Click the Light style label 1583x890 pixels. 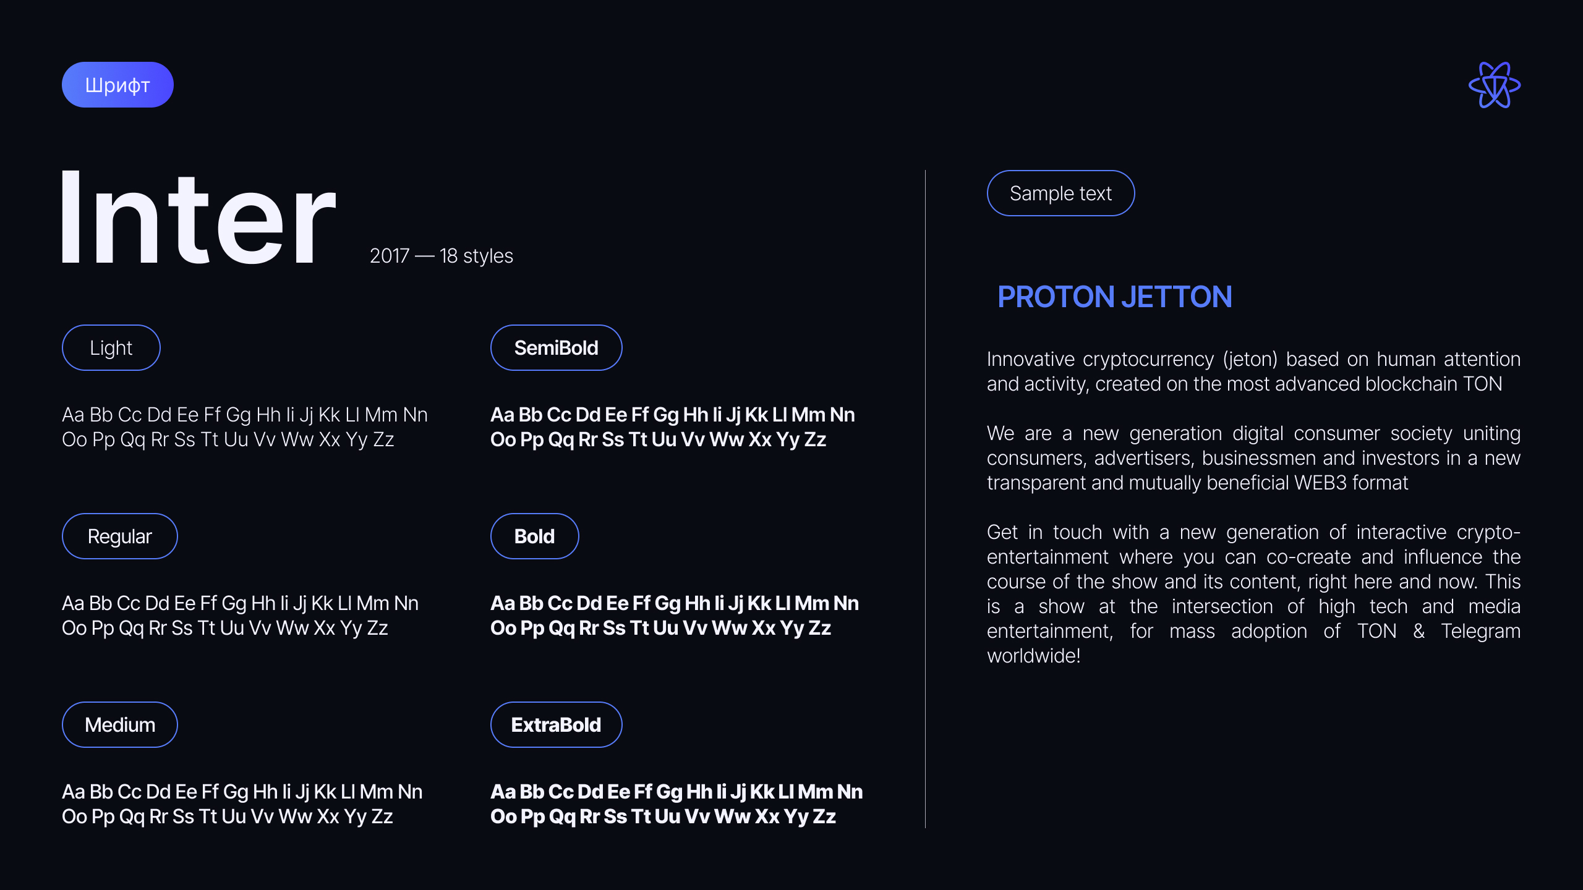[111, 348]
